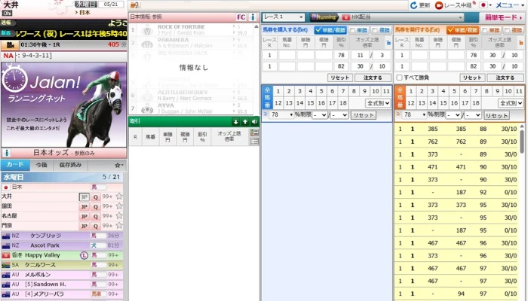Open the レース中継 live video icon

pos(439,5)
